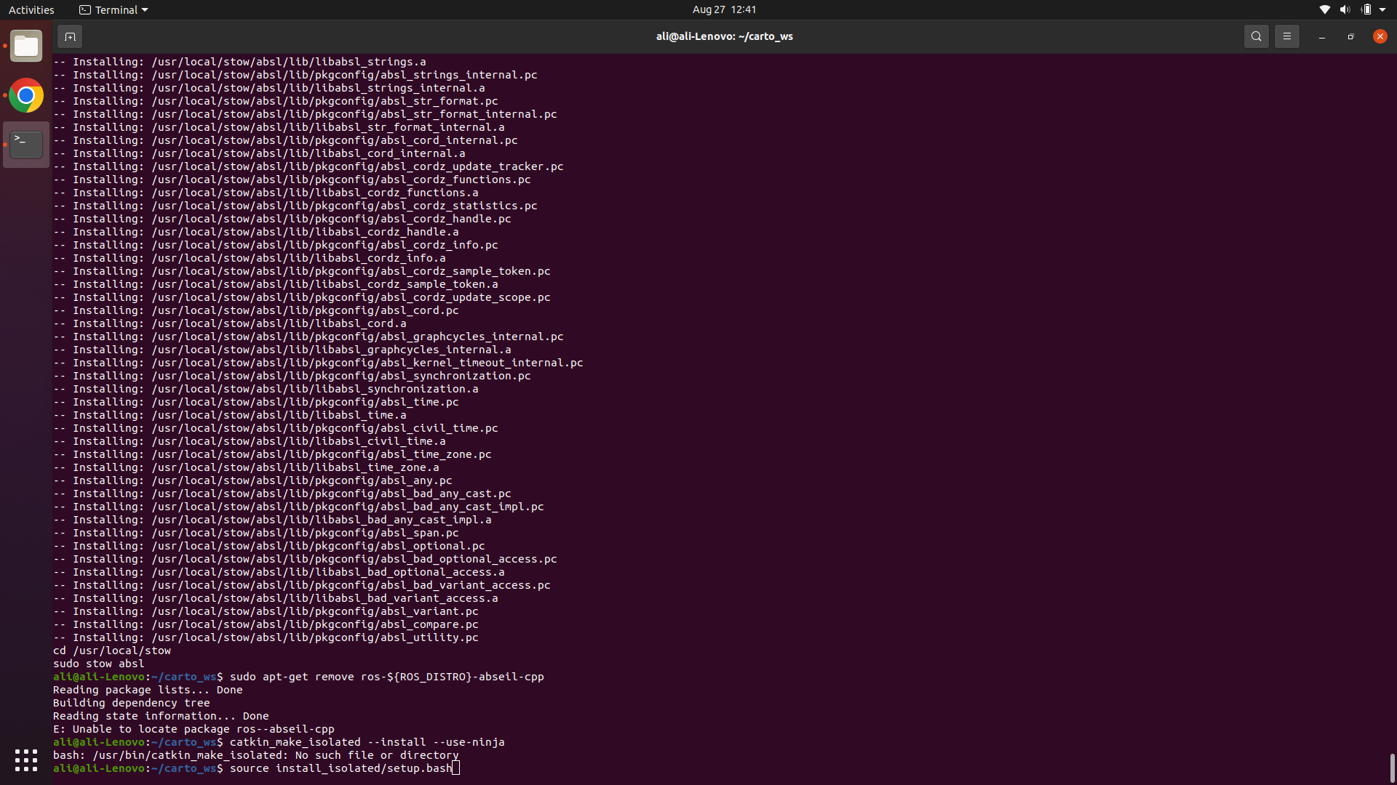Screen dimensions: 1397x785
Task: Click the Wi-Fi status icon
Action: click(1324, 9)
